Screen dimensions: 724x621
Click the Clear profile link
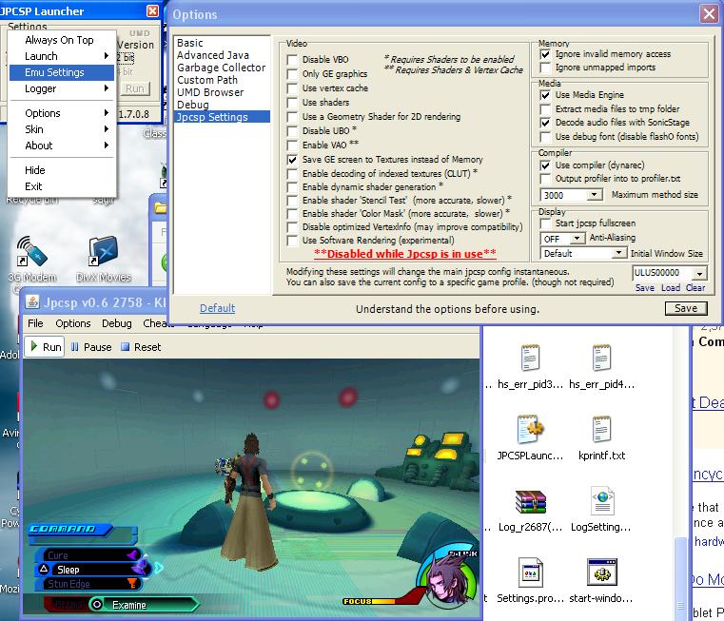(x=695, y=287)
